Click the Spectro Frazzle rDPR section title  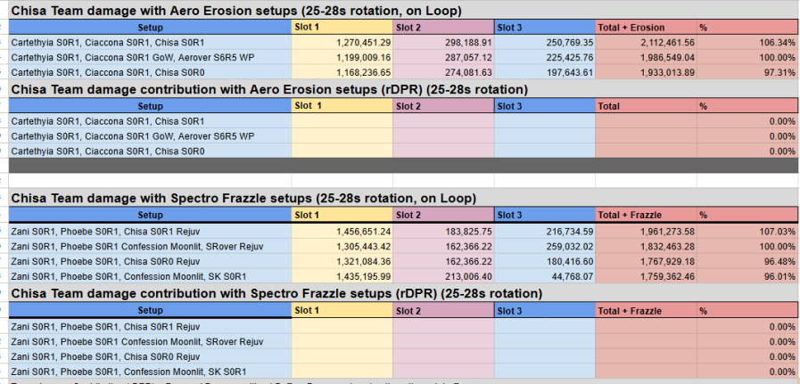click(x=276, y=294)
